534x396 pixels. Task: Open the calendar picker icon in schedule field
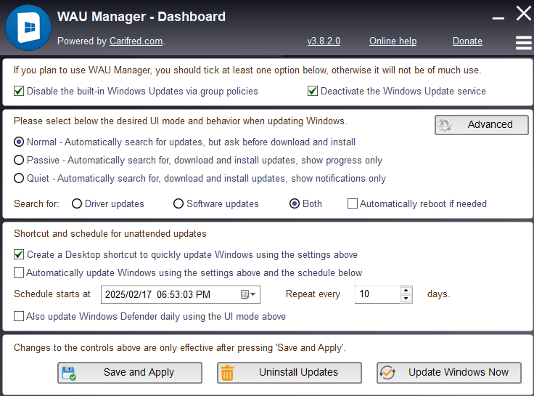click(x=248, y=294)
